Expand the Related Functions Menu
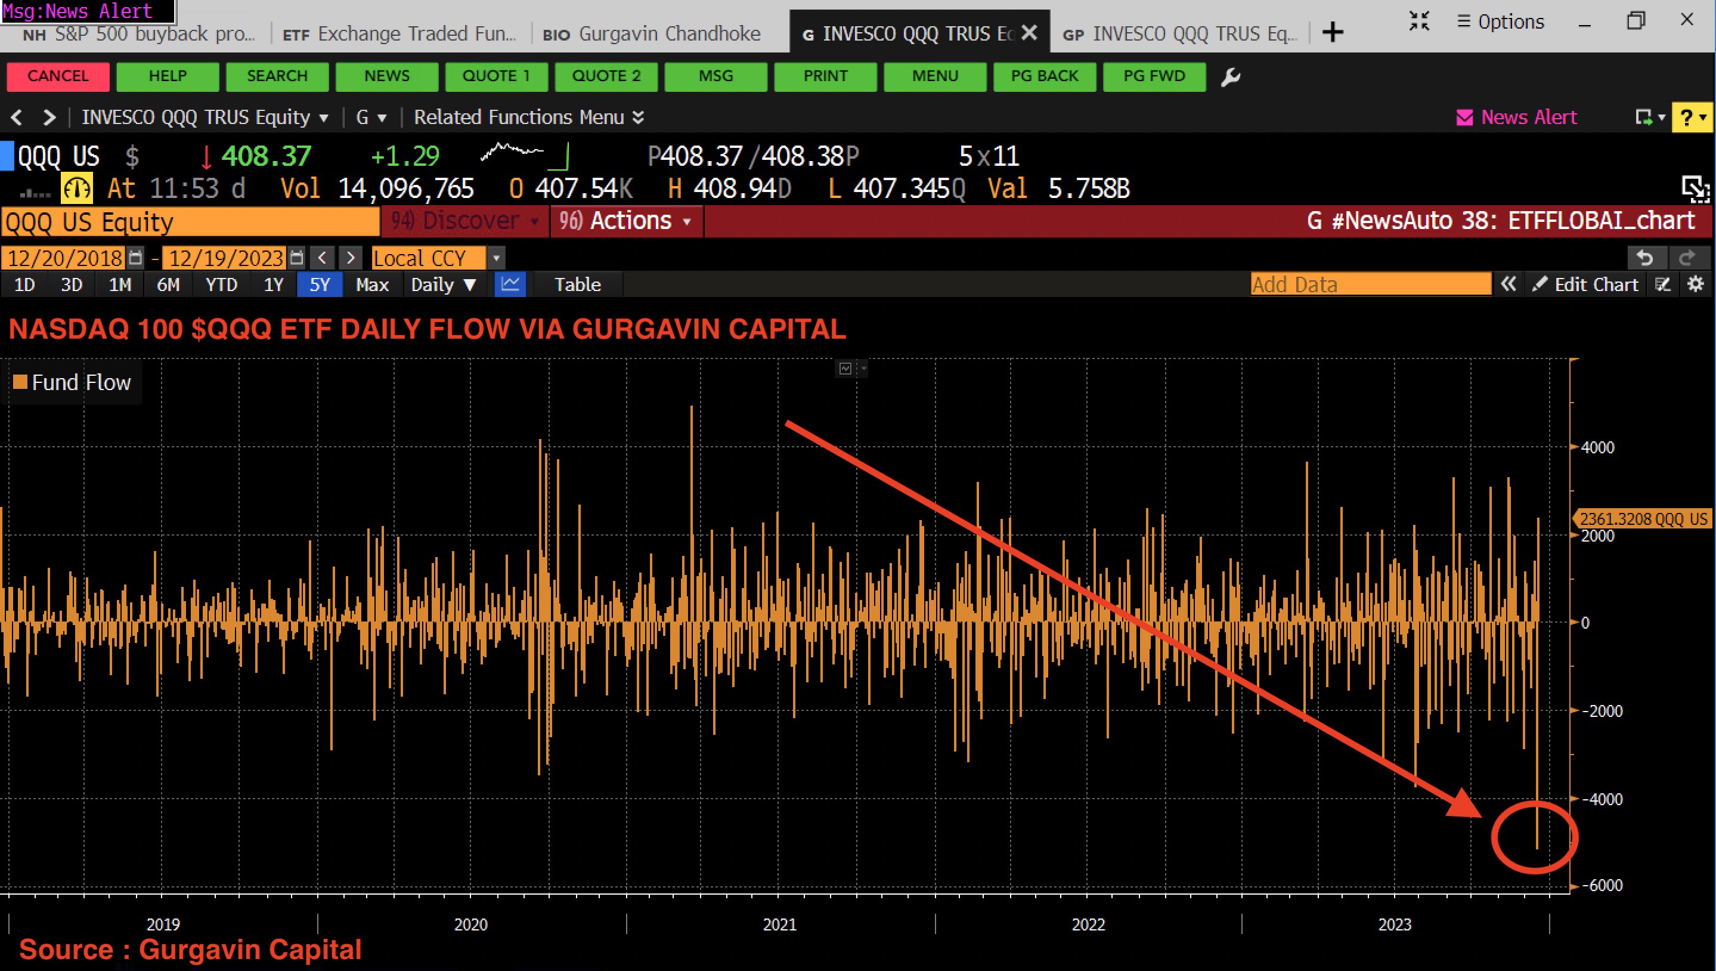The width and height of the screenshot is (1716, 971). (529, 118)
